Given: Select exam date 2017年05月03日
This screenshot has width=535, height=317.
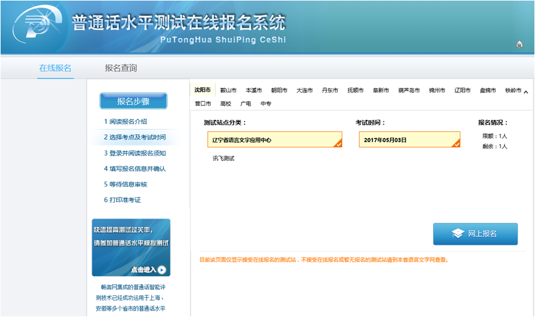Looking at the screenshot, I should point(409,140).
